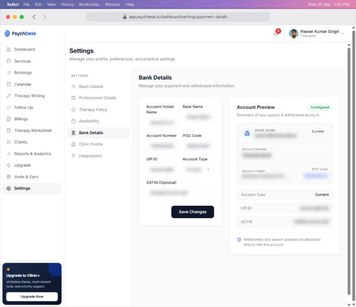This screenshot has height=307, width=356.
Task: Go to Reports & Analytics page
Action: [32, 153]
